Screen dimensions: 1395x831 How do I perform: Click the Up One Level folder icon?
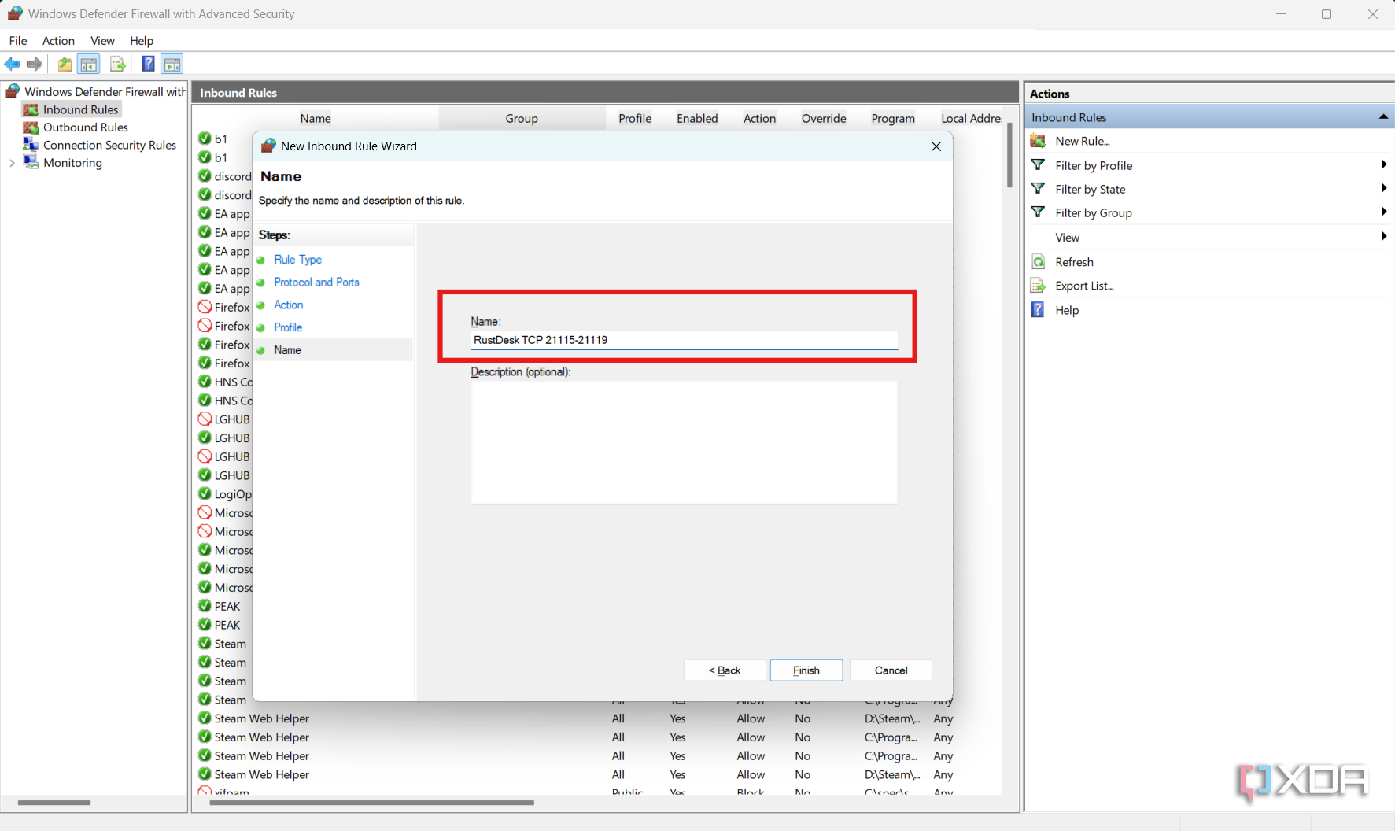[65, 65]
